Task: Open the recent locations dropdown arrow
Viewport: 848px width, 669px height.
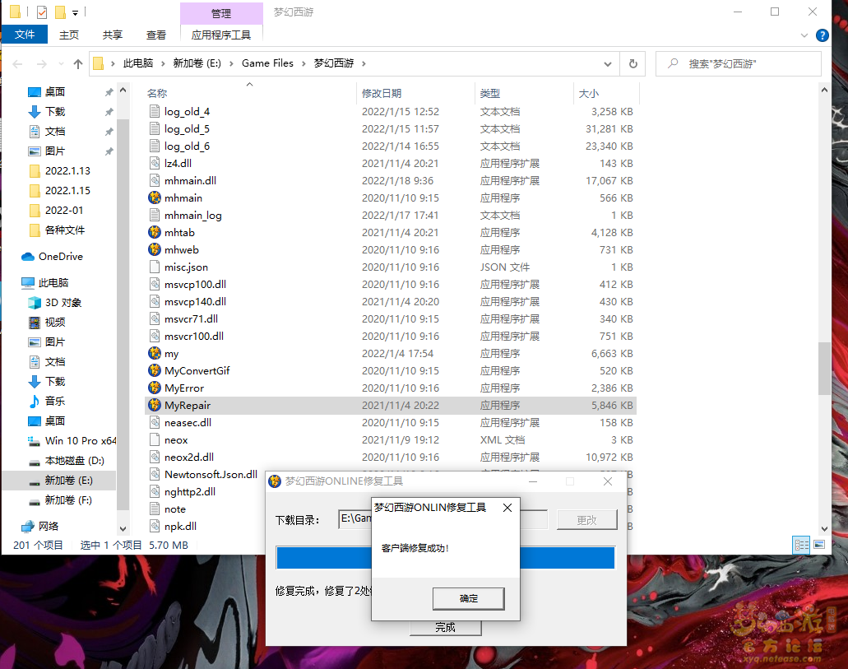Action: [x=61, y=64]
